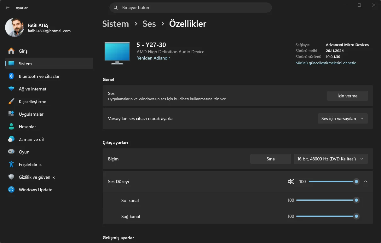Click the driver version 10.0.1.30

pos(333,57)
